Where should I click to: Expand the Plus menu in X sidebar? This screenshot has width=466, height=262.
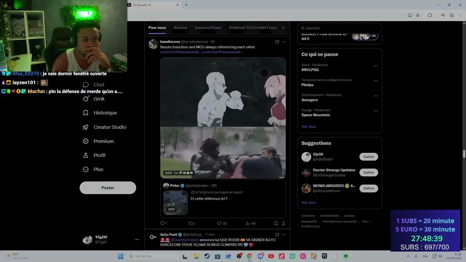click(93, 170)
